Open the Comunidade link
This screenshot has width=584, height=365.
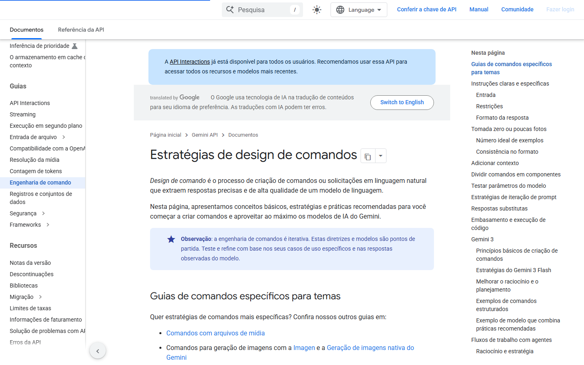point(517,9)
